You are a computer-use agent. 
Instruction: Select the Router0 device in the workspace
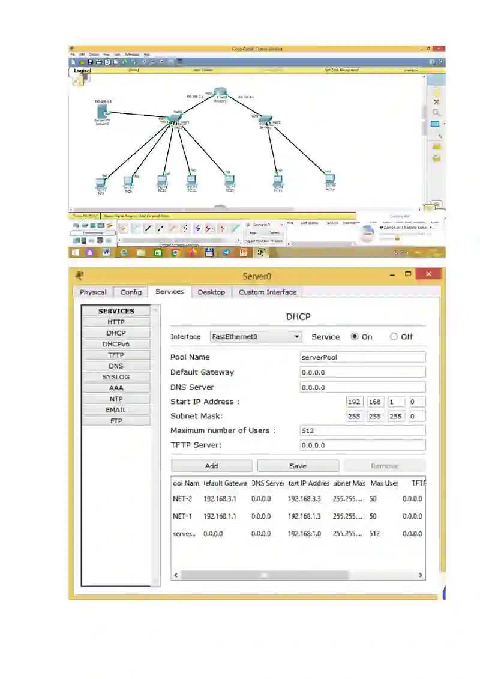(220, 92)
